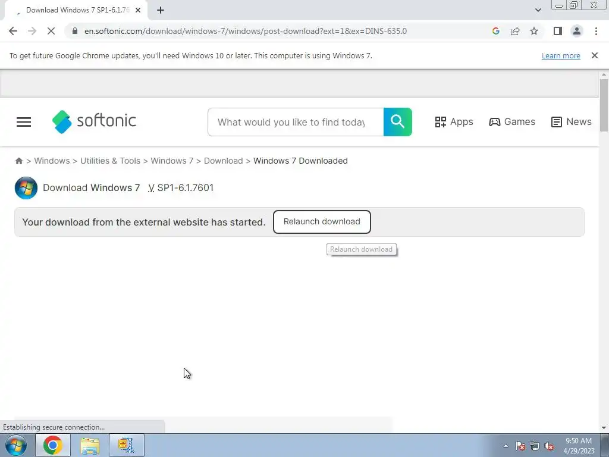Go to Download breadcrumb
Screen dimensions: 609x457
pyautogui.click(x=224, y=161)
